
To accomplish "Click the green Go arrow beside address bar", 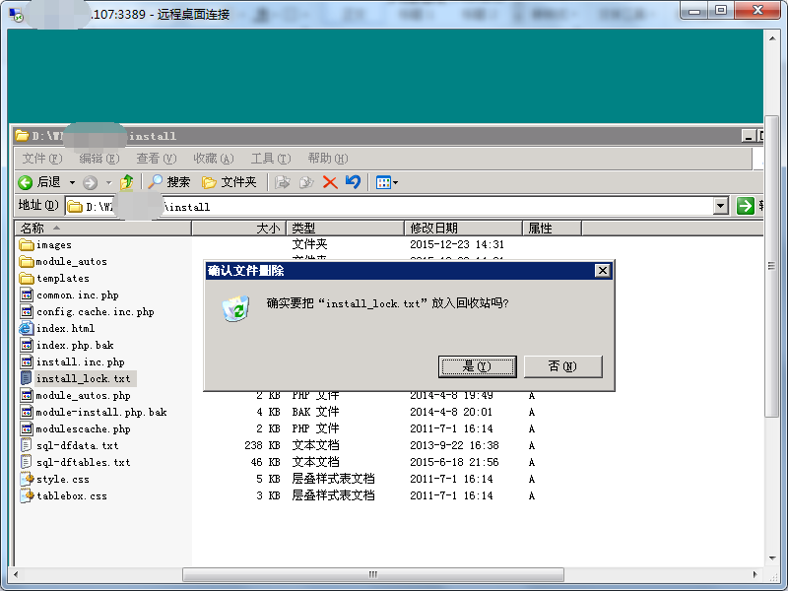I will pyautogui.click(x=746, y=207).
